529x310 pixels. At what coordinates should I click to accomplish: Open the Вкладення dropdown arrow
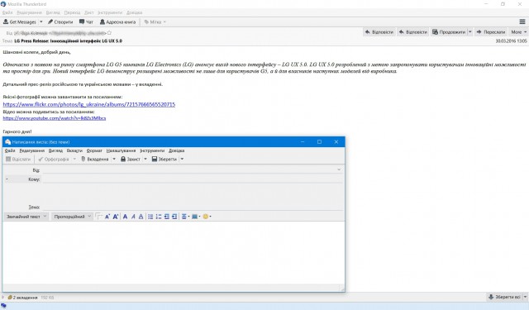click(x=114, y=160)
